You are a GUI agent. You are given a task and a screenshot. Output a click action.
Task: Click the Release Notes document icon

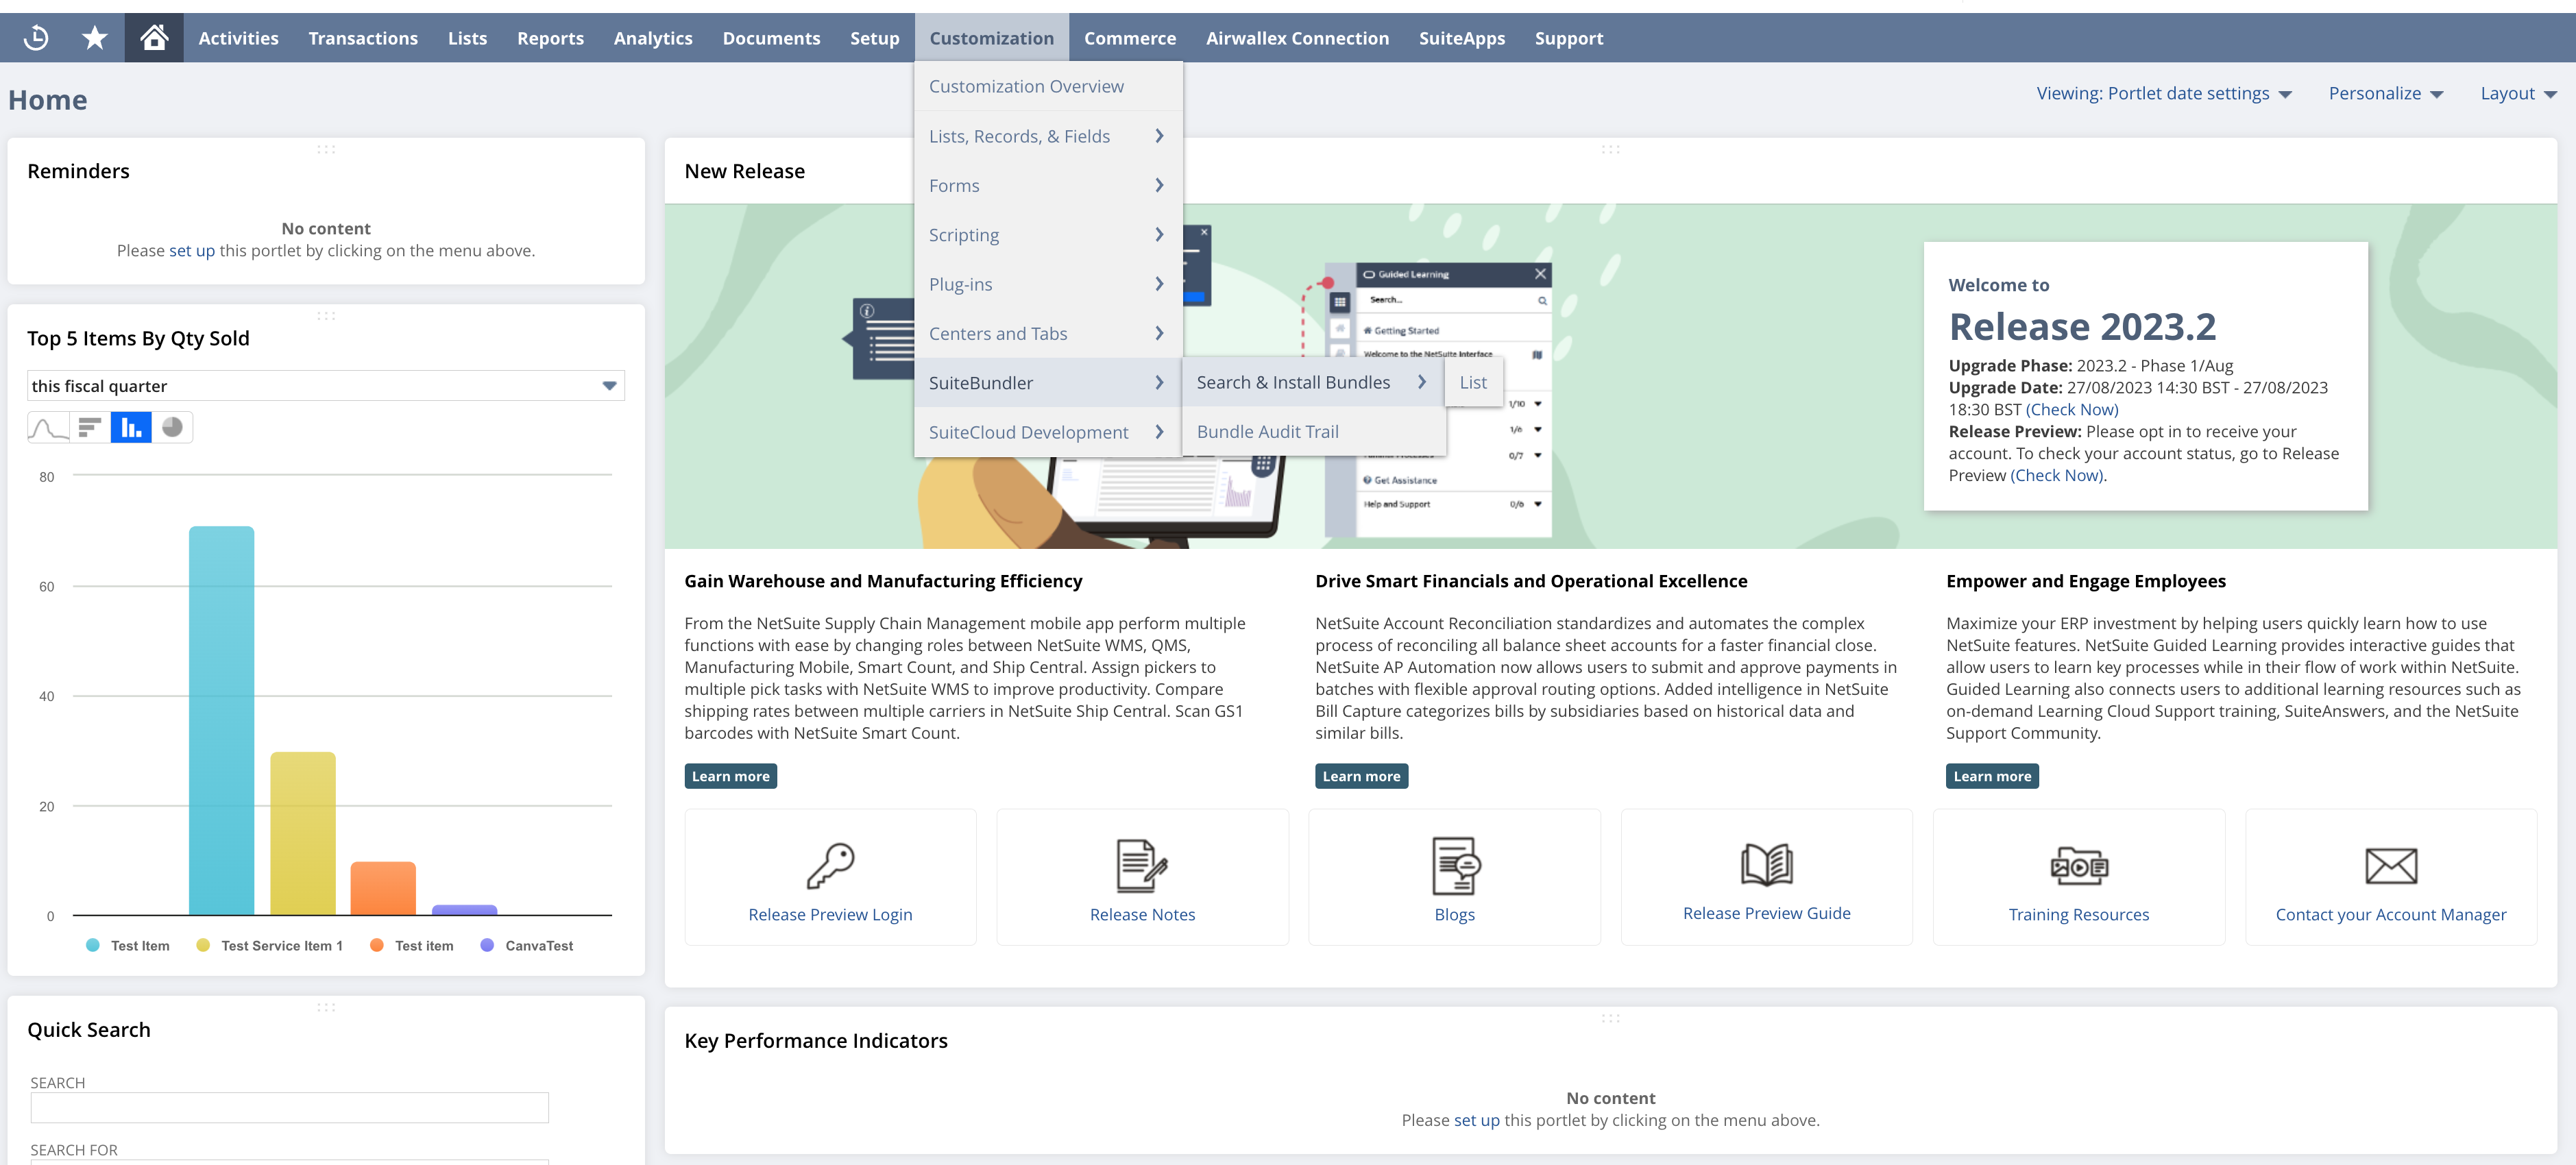[1141, 865]
